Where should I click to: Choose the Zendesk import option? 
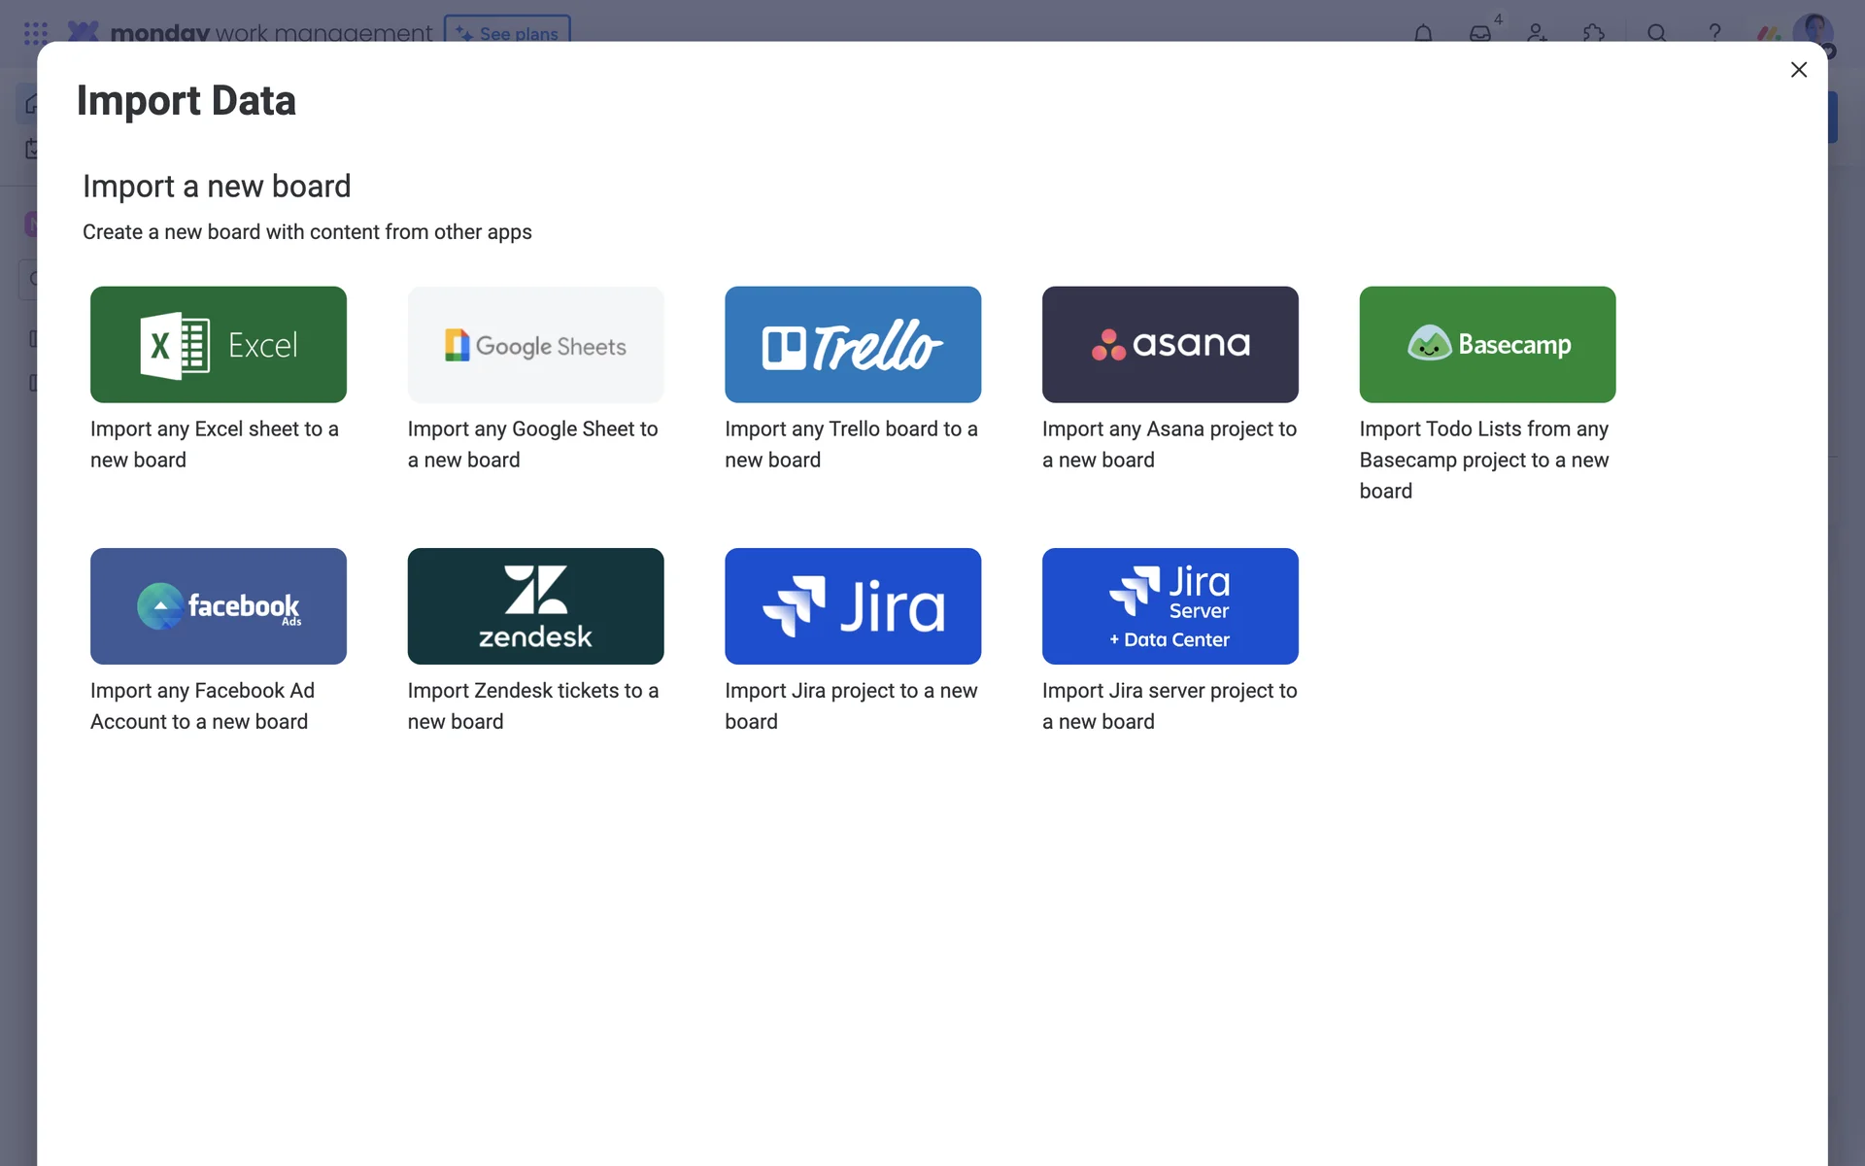(535, 605)
